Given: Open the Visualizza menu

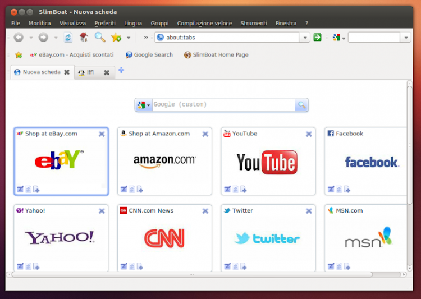Looking at the screenshot, I should click(73, 24).
